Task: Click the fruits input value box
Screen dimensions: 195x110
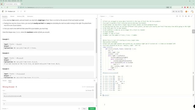Action: point(48,95)
